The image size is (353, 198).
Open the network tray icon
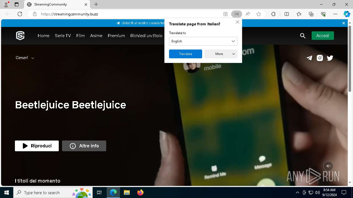coord(311,193)
